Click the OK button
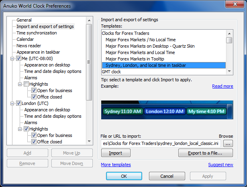 pos(124,176)
